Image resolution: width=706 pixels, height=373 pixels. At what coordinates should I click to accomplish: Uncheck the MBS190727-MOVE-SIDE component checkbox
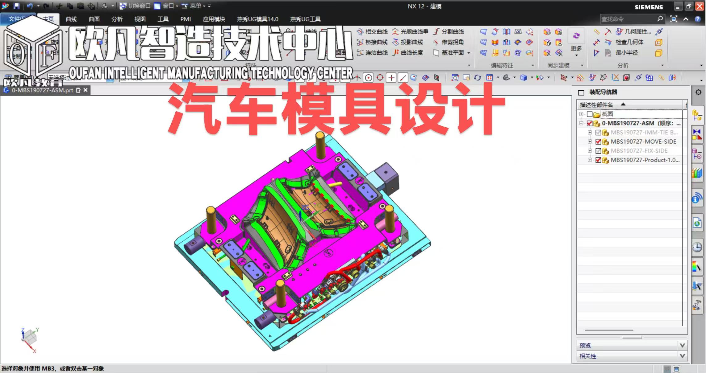click(x=598, y=142)
